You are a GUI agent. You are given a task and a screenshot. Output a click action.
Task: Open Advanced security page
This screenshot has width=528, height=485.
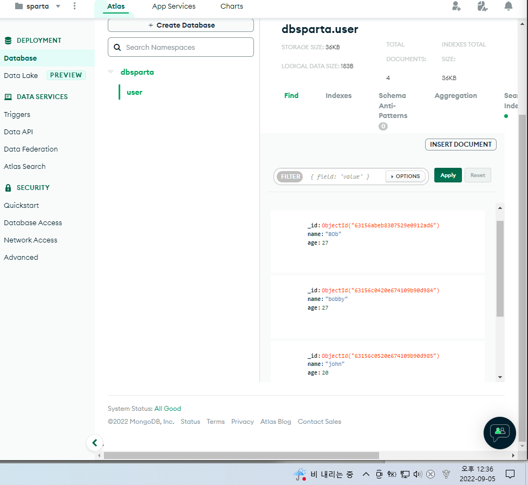coord(21,258)
